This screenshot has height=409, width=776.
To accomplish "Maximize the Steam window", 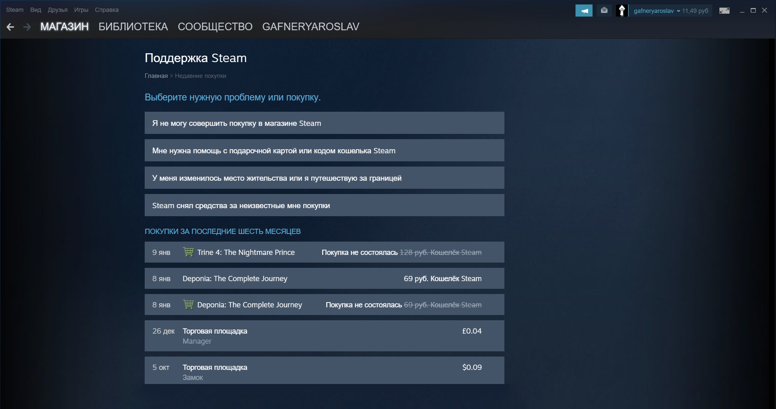I will click(x=753, y=10).
